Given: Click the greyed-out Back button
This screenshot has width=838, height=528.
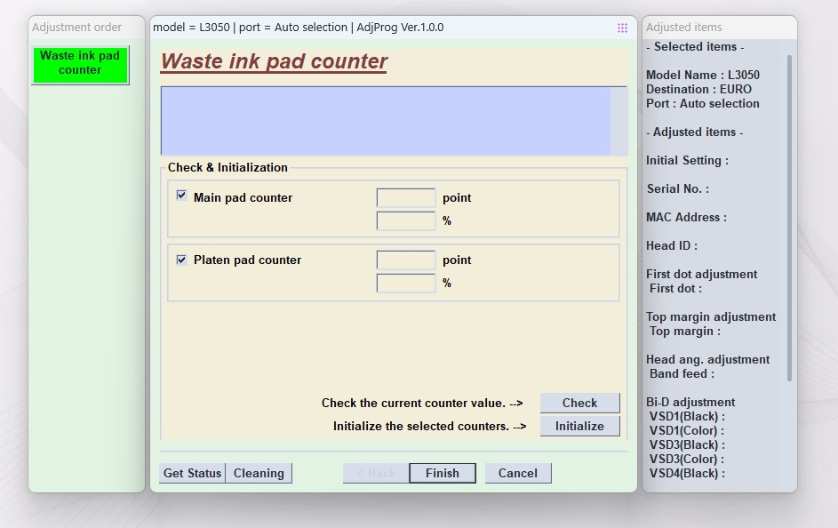Looking at the screenshot, I should click(376, 473).
